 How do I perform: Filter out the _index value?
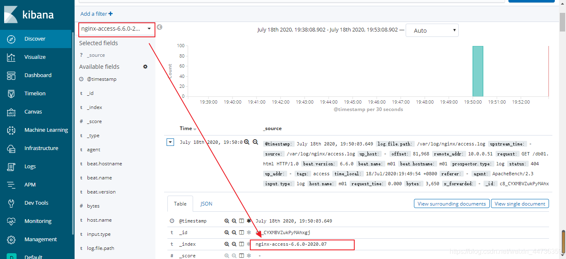click(x=234, y=244)
